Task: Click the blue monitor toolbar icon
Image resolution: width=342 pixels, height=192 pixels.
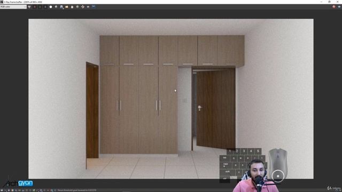Action: tap(94, 7)
